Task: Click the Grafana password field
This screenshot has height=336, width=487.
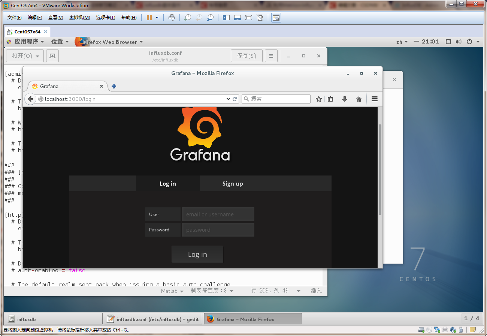Action: point(218,229)
